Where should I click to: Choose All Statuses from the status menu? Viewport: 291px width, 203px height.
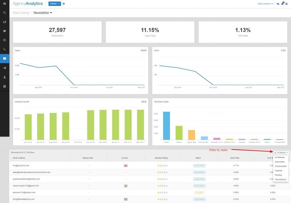coord(280,157)
